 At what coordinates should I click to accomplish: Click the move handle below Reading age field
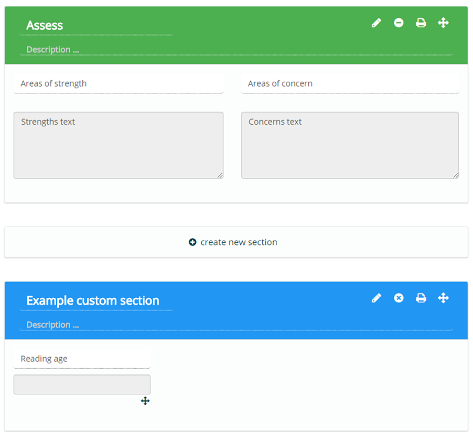(145, 401)
